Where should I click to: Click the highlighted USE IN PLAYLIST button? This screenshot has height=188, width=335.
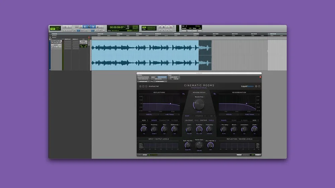tap(162, 77)
